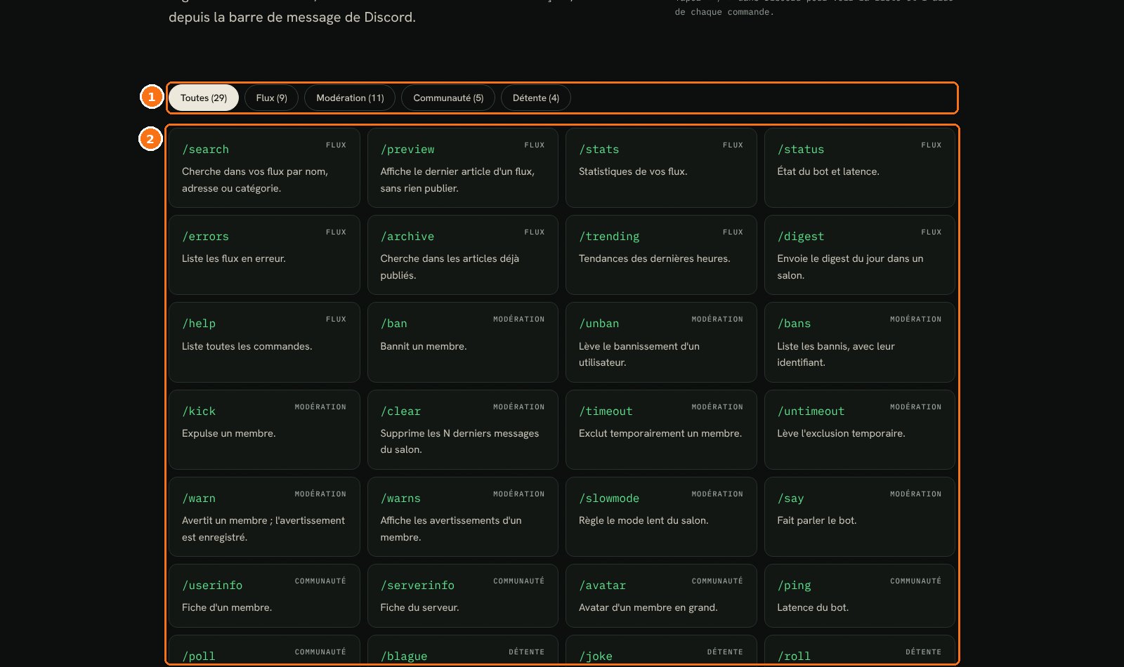Click description "Statistiques de vos flux."
1124x667 pixels.
coord(633,171)
